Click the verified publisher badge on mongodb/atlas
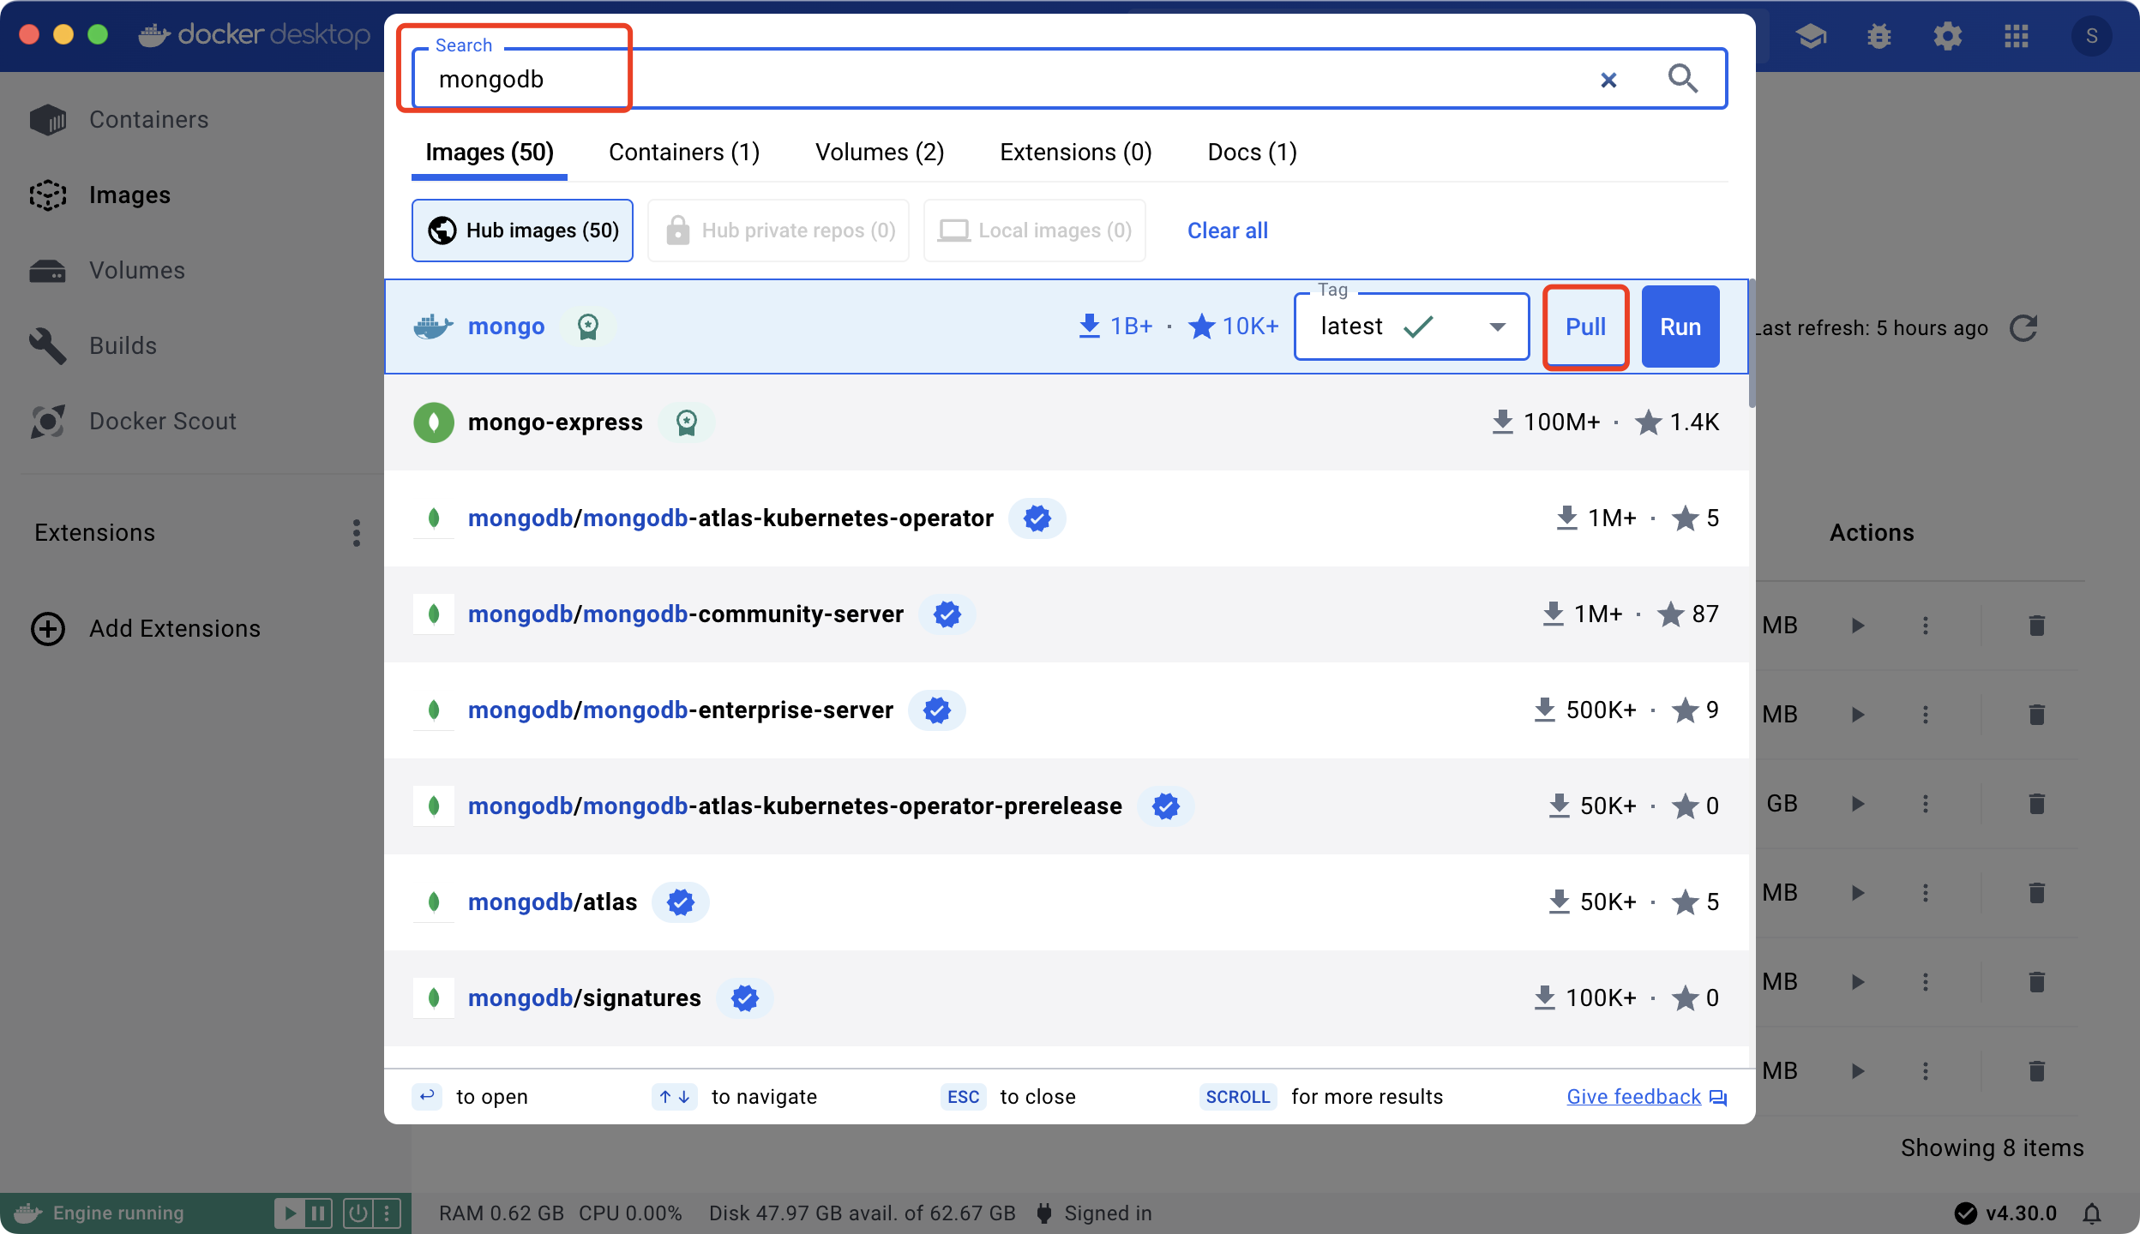Screen dimensions: 2140x1234 (x=681, y=902)
